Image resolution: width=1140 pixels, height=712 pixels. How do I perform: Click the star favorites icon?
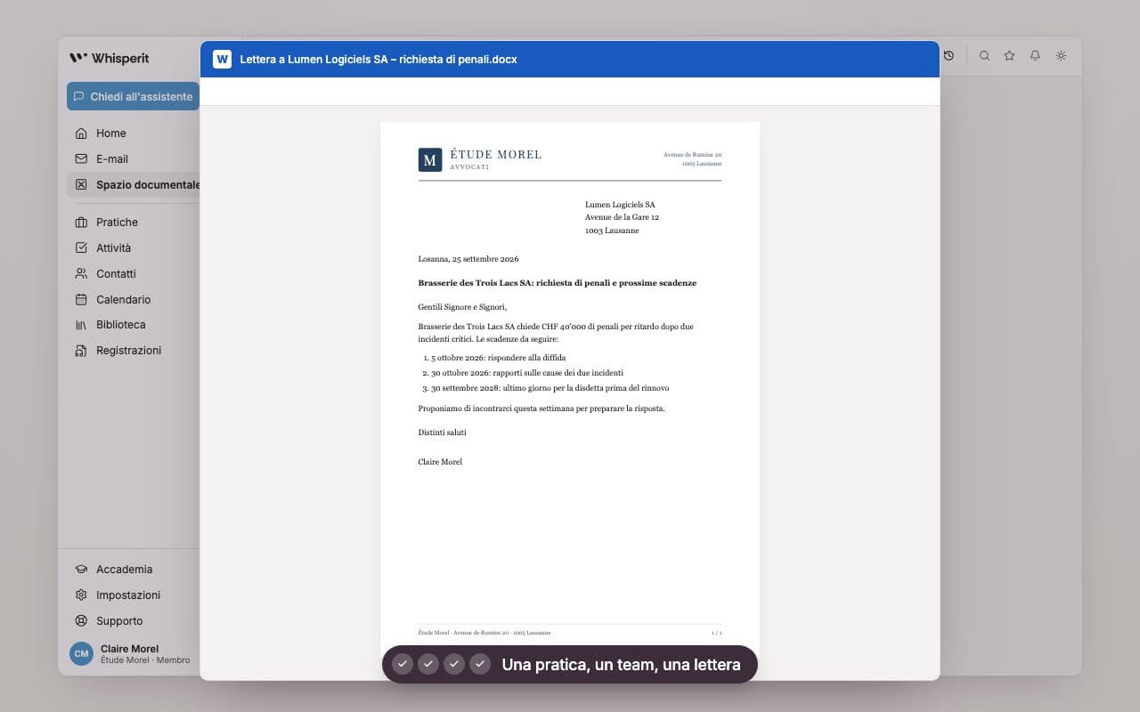pos(1009,55)
